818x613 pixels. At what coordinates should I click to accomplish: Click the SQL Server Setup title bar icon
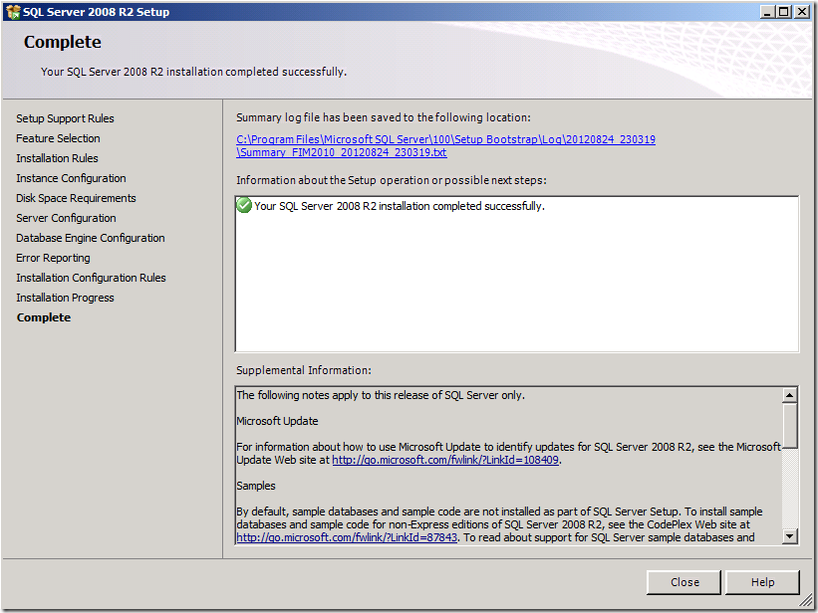pos(13,12)
